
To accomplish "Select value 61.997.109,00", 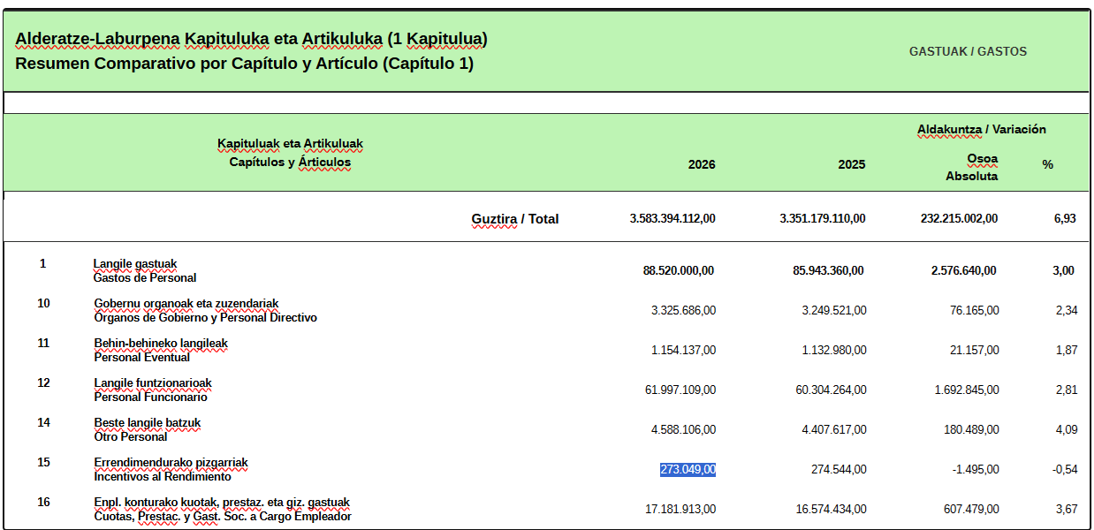I will (680, 390).
